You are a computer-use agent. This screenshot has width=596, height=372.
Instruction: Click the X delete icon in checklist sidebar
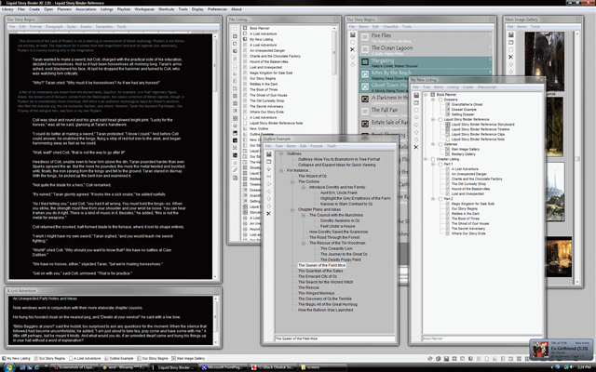[x=352, y=49]
